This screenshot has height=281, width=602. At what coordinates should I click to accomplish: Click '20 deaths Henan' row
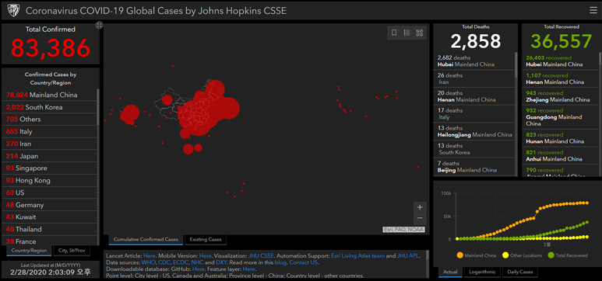point(474,96)
